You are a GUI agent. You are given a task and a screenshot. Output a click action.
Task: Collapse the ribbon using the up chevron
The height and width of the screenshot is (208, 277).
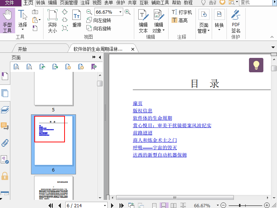click(272, 37)
